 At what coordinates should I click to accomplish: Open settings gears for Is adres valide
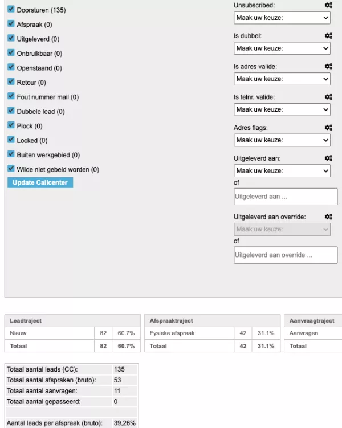(x=328, y=67)
